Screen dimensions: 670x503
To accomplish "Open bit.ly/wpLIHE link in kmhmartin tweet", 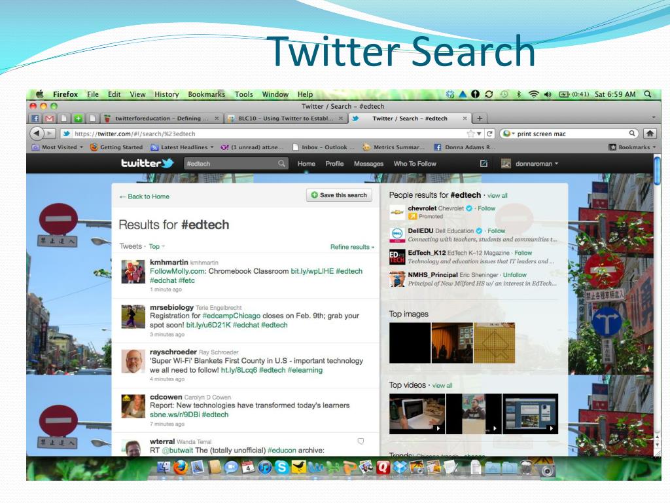I will click(x=312, y=271).
